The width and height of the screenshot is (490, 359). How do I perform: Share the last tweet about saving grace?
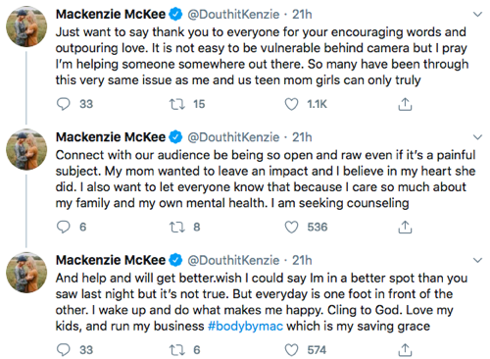point(405,350)
